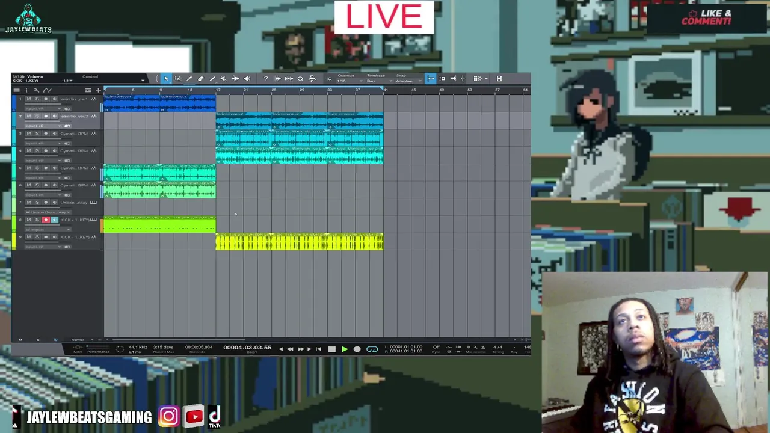
Task: Select the Arrow tool in the toolbar
Action: (166, 79)
